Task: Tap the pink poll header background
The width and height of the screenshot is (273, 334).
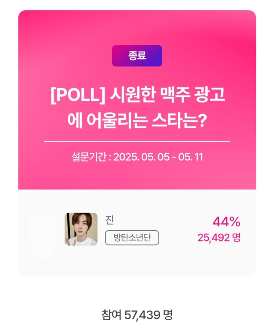Action: 137,100
